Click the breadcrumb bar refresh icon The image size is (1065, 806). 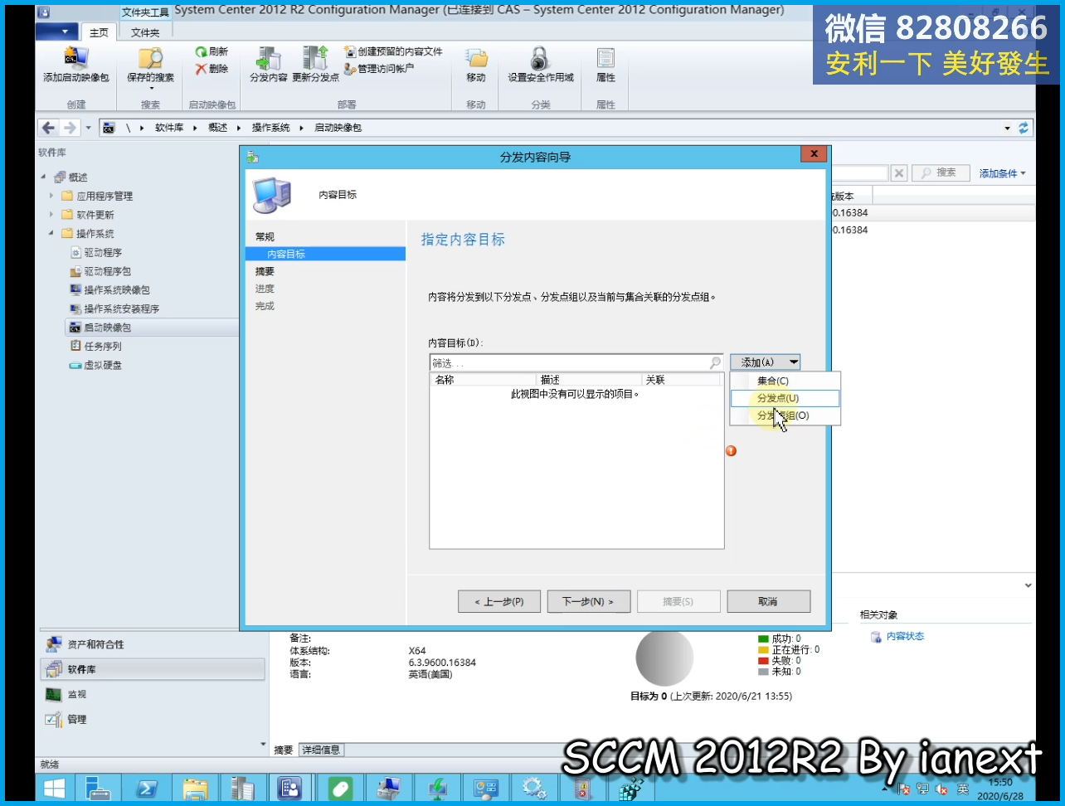[x=1024, y=128]
